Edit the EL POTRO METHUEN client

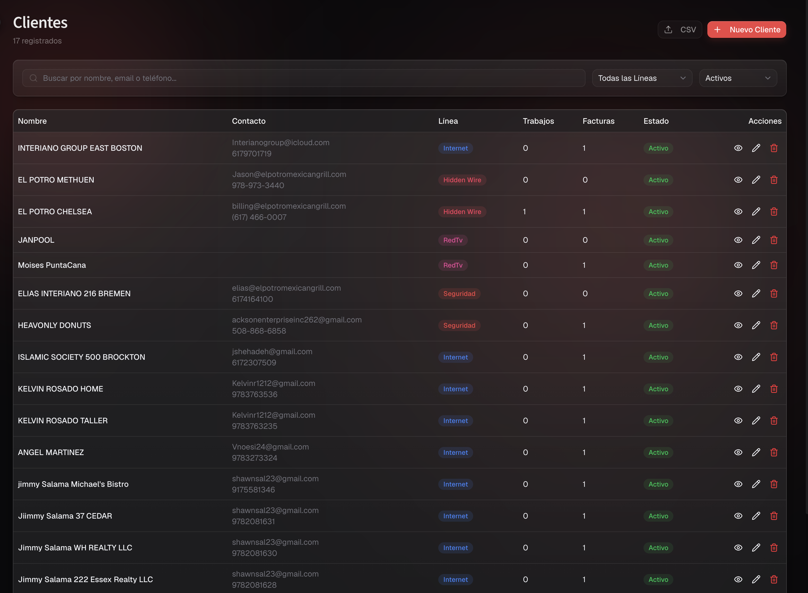756,180
